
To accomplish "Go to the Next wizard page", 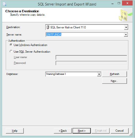I will 82,131.
